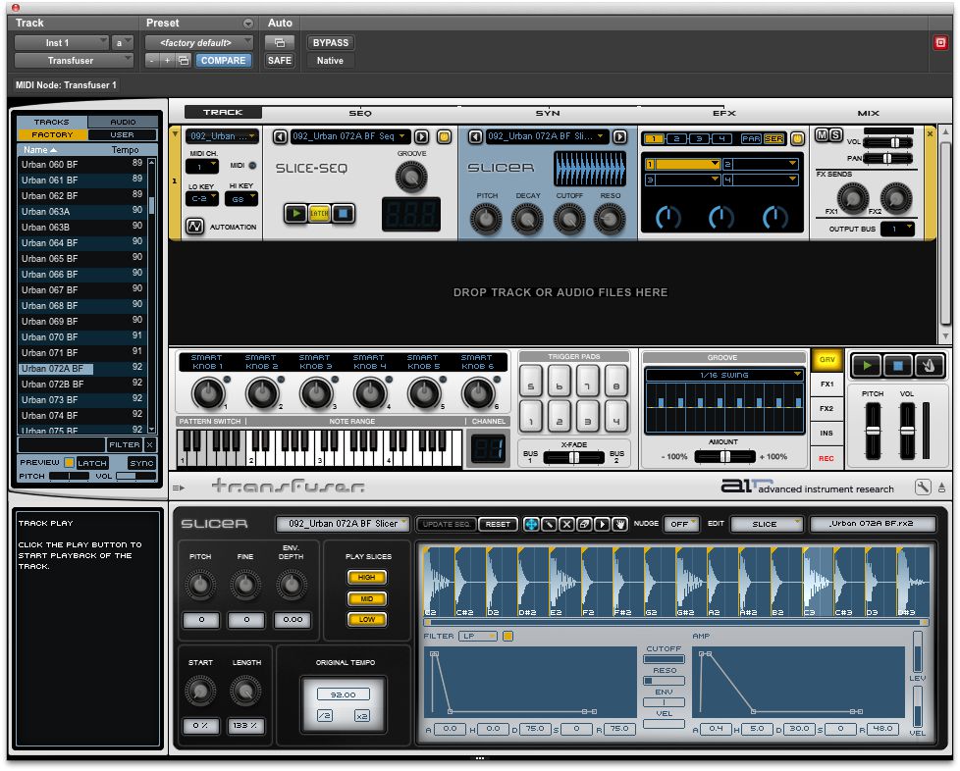The width and height of the screenshot is (960, 771).
Task: Toggle the Slice-Seq LATCH button
Action: 320,213
